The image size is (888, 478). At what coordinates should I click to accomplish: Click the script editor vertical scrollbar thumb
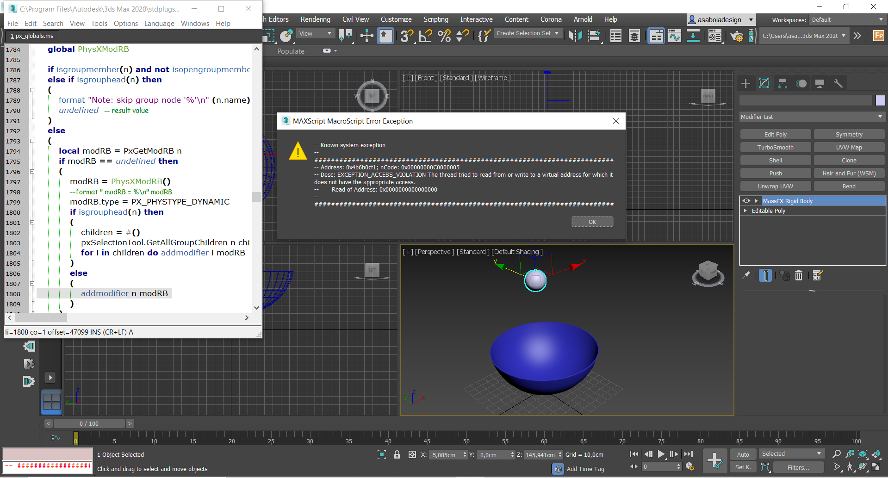[x=256, y=197]
